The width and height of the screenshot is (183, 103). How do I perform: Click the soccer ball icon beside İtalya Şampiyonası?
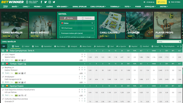(3, 51)
